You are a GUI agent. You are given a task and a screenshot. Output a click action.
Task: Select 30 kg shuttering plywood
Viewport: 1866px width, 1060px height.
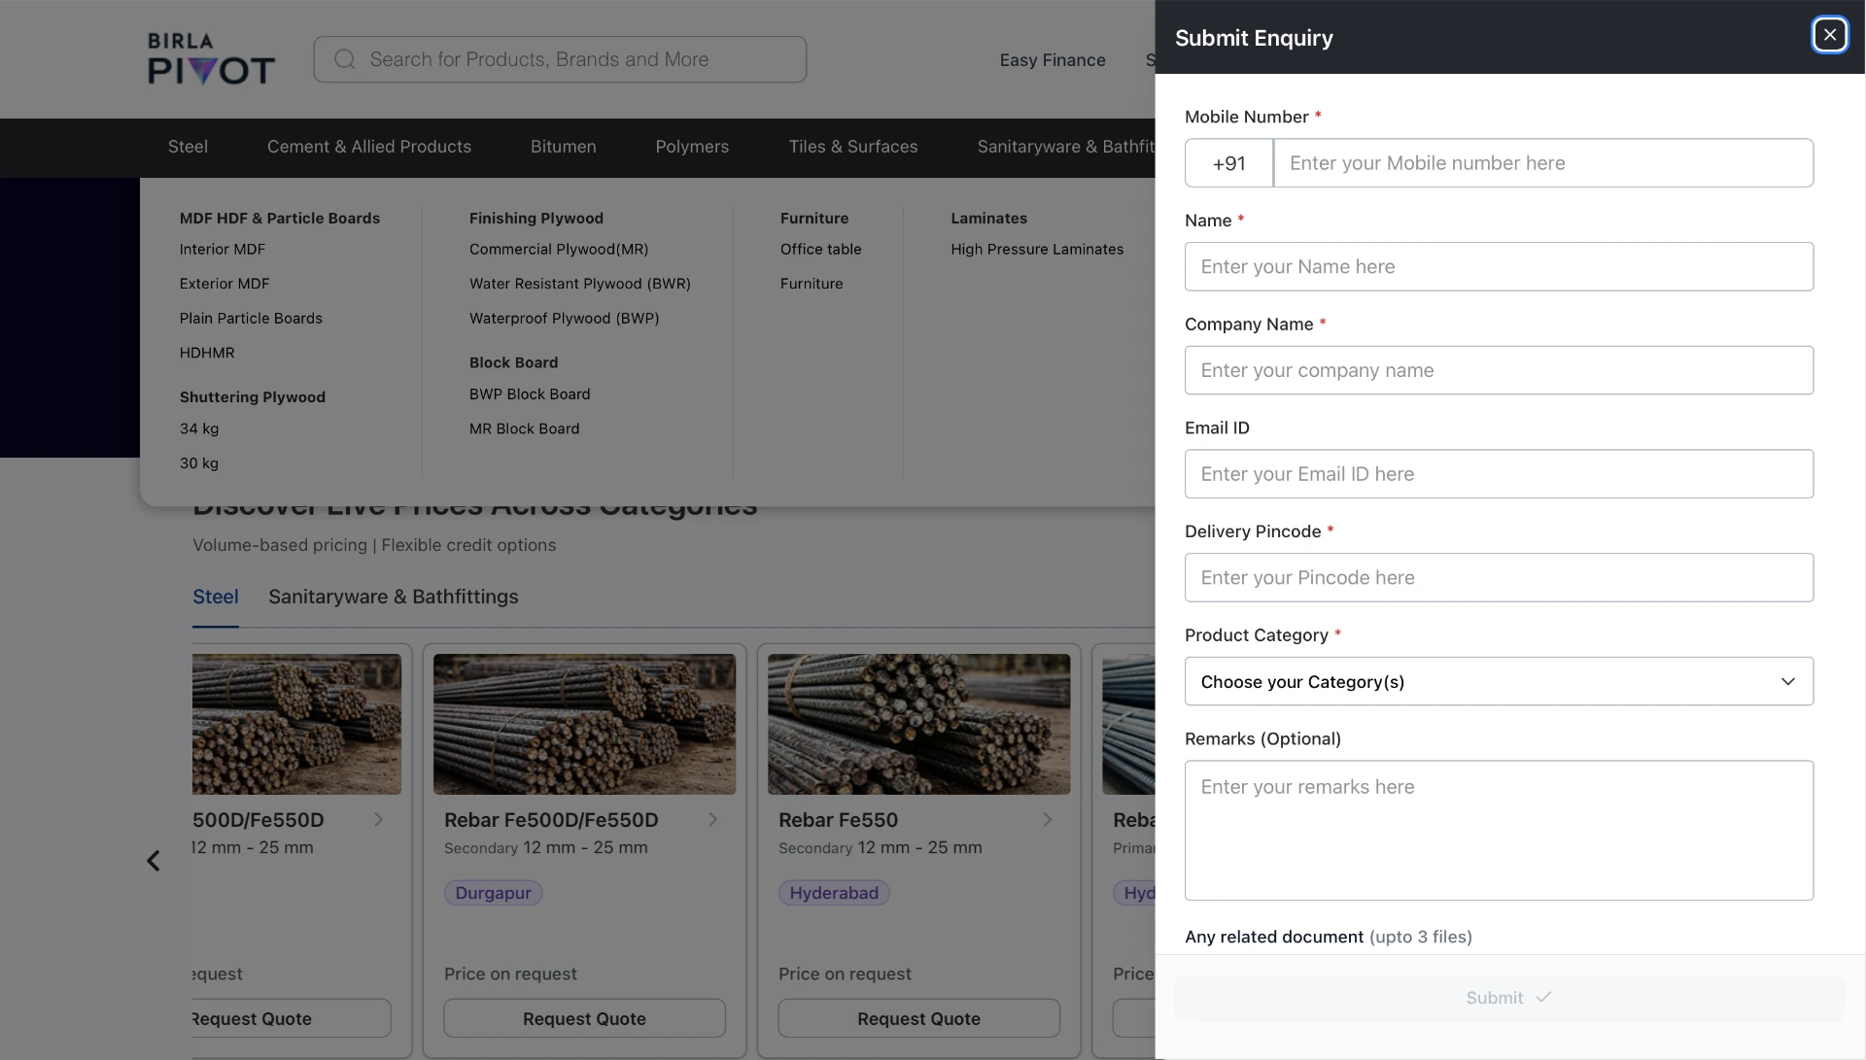pos(199,463)
